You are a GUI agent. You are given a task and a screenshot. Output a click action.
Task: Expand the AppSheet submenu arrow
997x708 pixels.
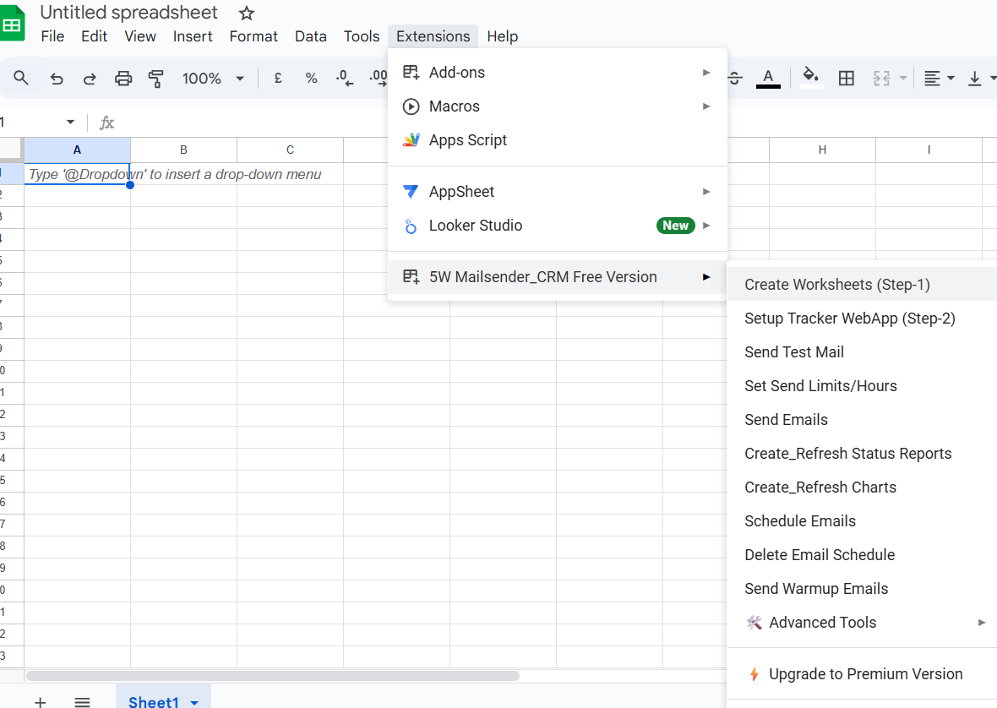[x=706, y=191]
